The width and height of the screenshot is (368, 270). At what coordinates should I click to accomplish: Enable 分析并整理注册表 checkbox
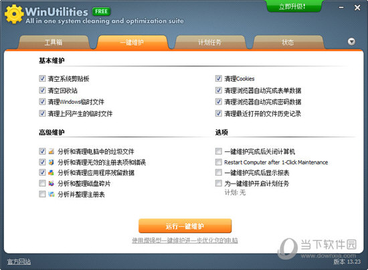pos(42,194)
